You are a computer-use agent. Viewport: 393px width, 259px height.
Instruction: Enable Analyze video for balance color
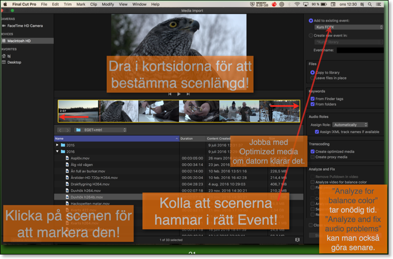[312, 182]
